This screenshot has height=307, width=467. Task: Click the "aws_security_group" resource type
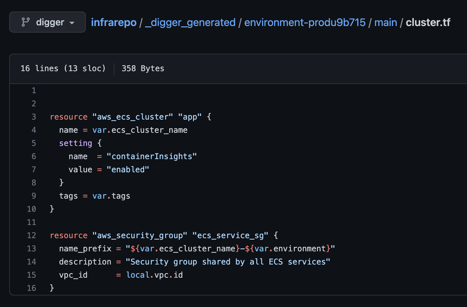(140, 236)
